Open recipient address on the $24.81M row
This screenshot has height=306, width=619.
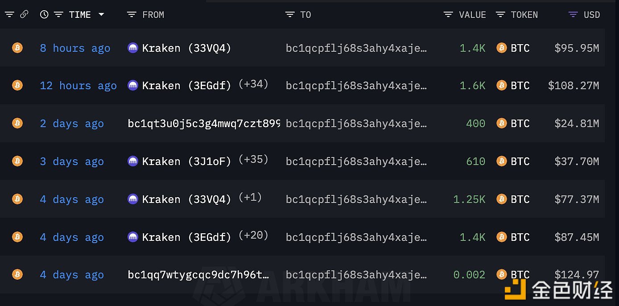356,124
